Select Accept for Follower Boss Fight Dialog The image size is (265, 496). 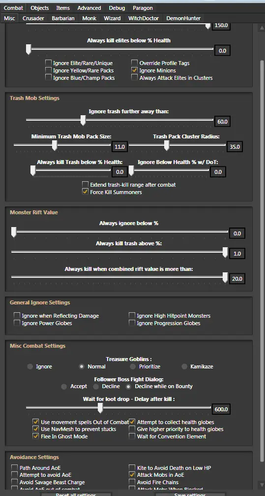(x=64, y=386)
